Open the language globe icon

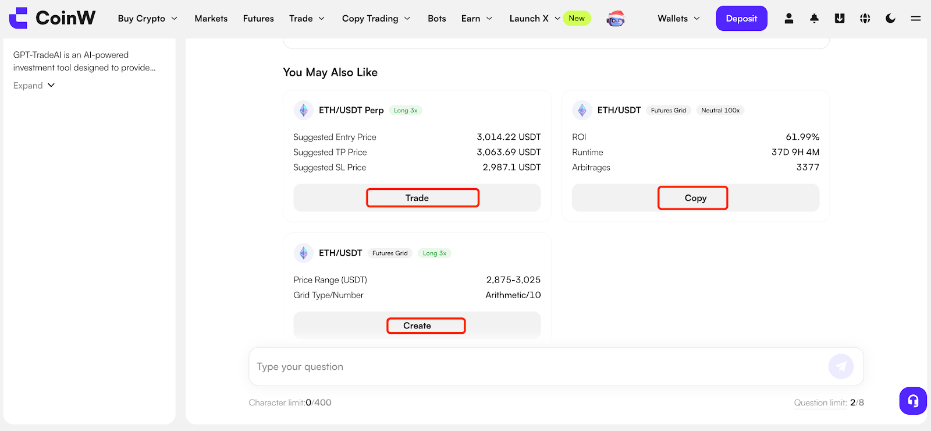coord(865,19)
